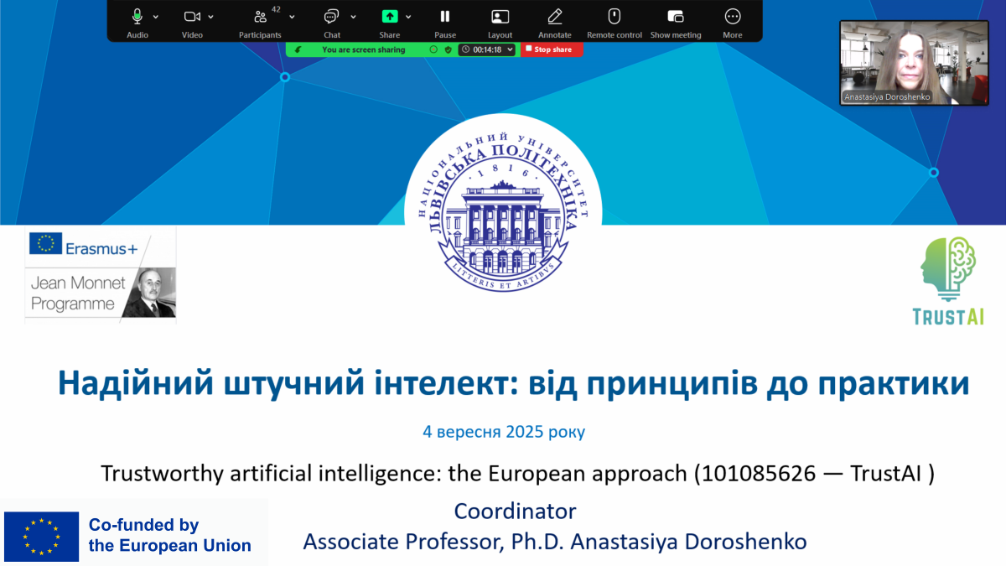Open the Layout options
1006x566 pixels.
tap(500, 16)
